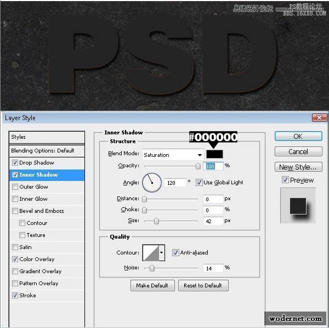Select the Drop Shadow style row
329x328 pixels.
pos(47,163)
